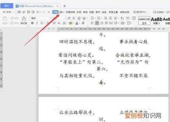Open the 页面布局 tab
Viewport: 170px width, 122px height.
70,12
